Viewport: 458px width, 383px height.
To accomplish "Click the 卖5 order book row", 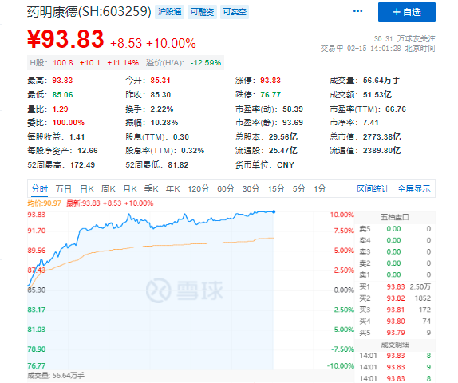I will tap(395, 229).
